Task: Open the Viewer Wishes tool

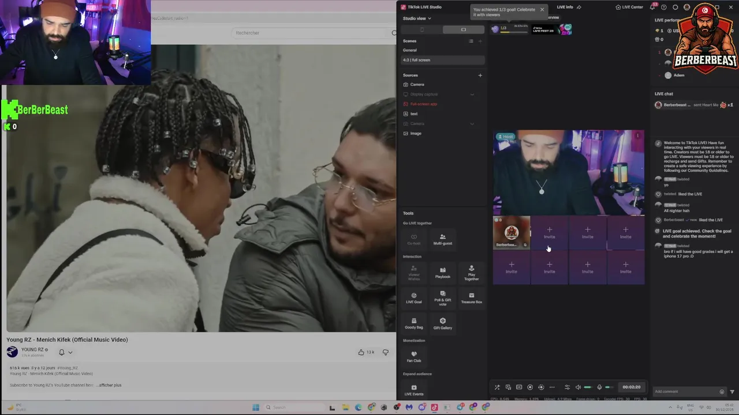Action: click(414, 273)
